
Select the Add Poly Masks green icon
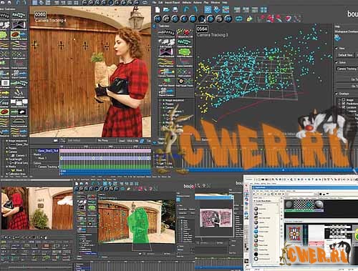[x=185, y=51]
